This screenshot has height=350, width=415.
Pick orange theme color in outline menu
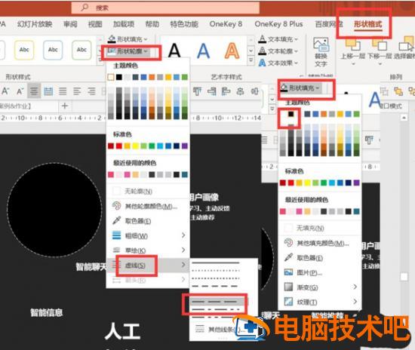click(152, 77)
